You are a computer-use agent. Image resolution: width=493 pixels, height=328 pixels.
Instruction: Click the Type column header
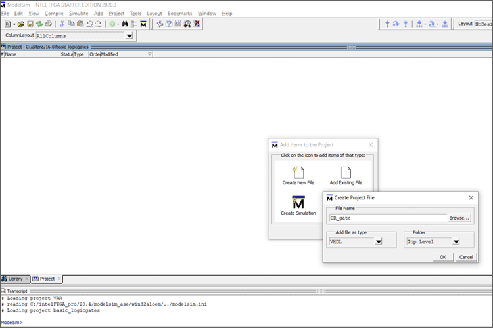pos(81,54)
